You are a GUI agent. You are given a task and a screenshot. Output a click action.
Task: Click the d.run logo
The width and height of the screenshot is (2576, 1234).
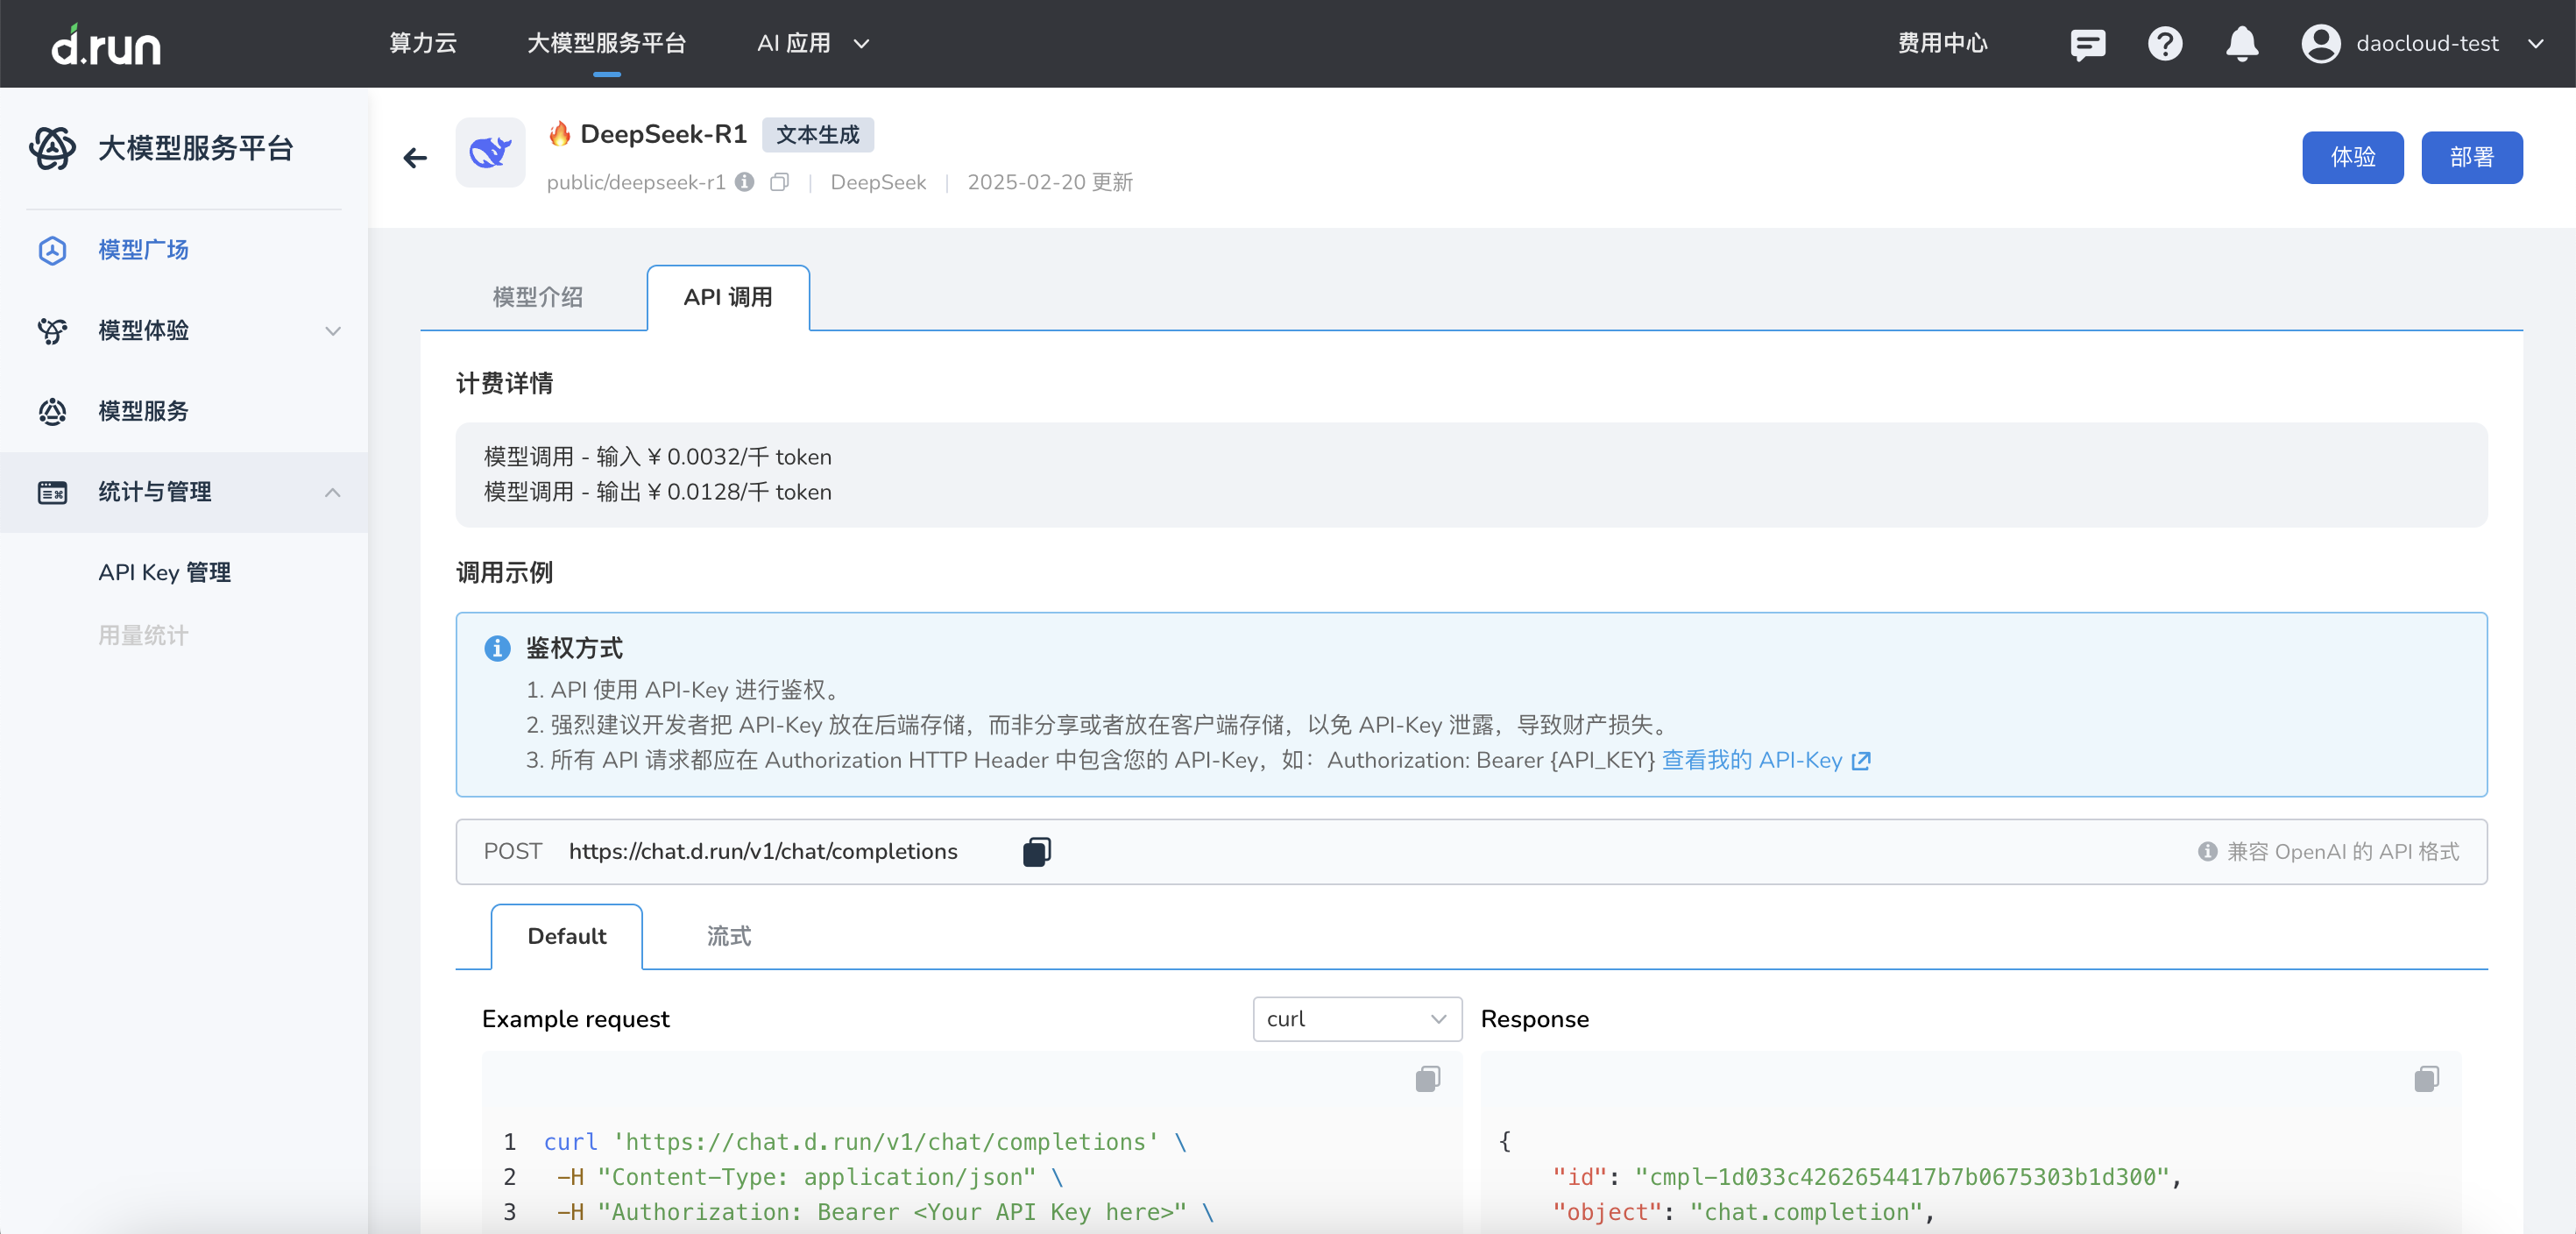point(106,44)
